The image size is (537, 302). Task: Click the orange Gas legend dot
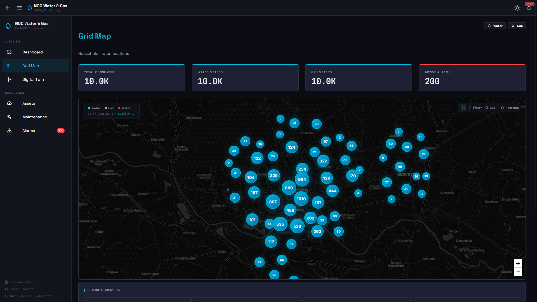[x=106, y=108]
